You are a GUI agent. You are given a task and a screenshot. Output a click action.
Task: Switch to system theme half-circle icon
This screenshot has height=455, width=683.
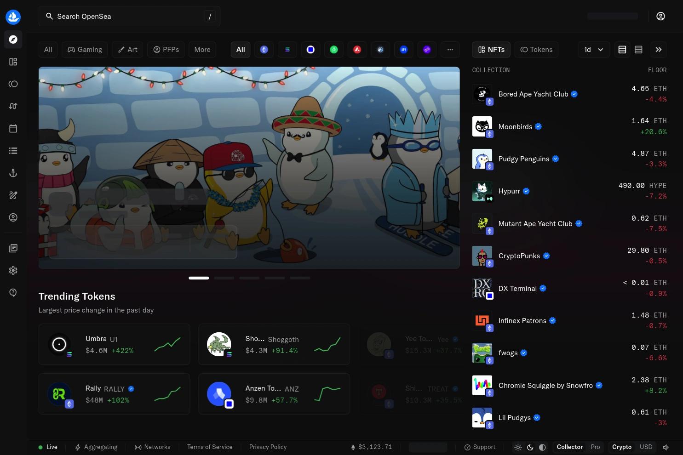[543, 447]
